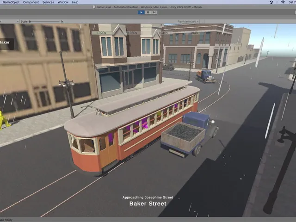Click the Play button in the Unity toolbar
296x222 pixels.
pos(141,12)
